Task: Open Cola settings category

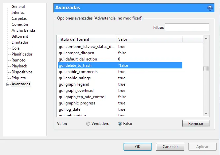Action: point(16,48)
